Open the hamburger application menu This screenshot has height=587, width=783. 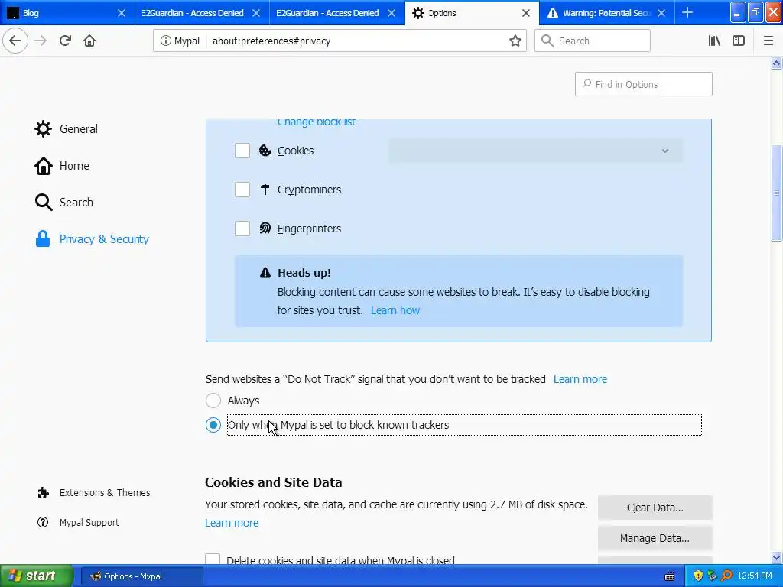[768, 41]
